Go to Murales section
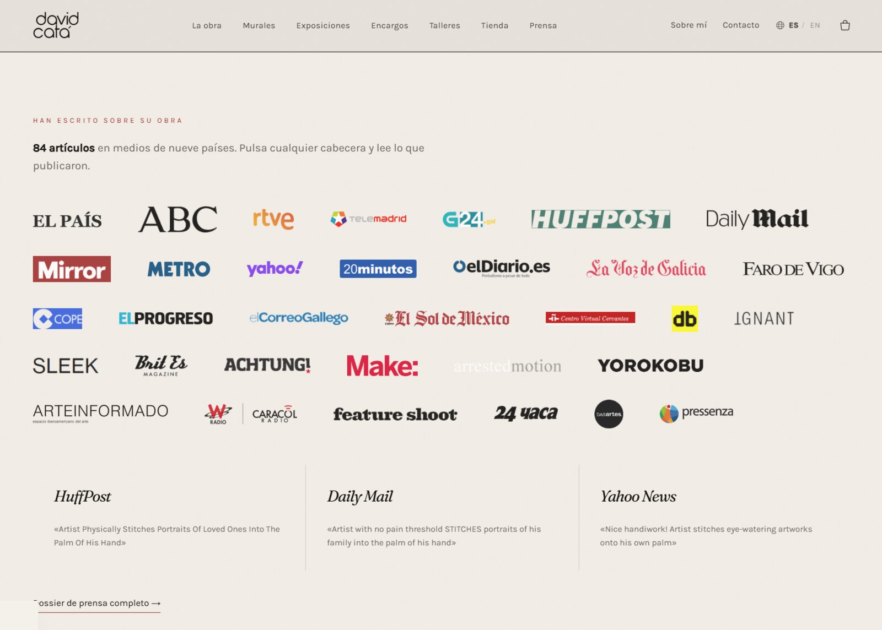 pyautogui.click(x=259, y=25)
